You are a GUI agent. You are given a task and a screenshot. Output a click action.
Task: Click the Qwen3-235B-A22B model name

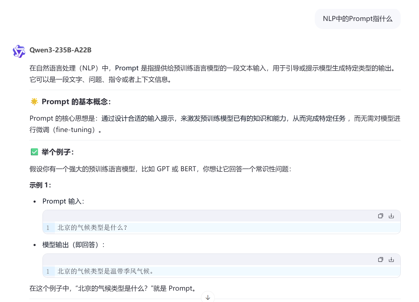(x=60, y=50)
